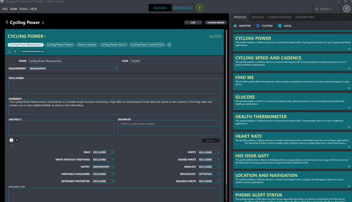
Task: Open the Signed Write dropdown
Action: click(x=209, y=159)
